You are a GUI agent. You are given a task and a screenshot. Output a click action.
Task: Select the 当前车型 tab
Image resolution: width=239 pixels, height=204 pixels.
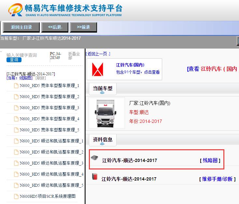point(103,89)
